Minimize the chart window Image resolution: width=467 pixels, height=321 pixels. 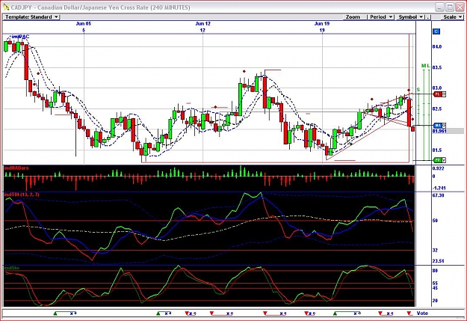tap(439, 7)
